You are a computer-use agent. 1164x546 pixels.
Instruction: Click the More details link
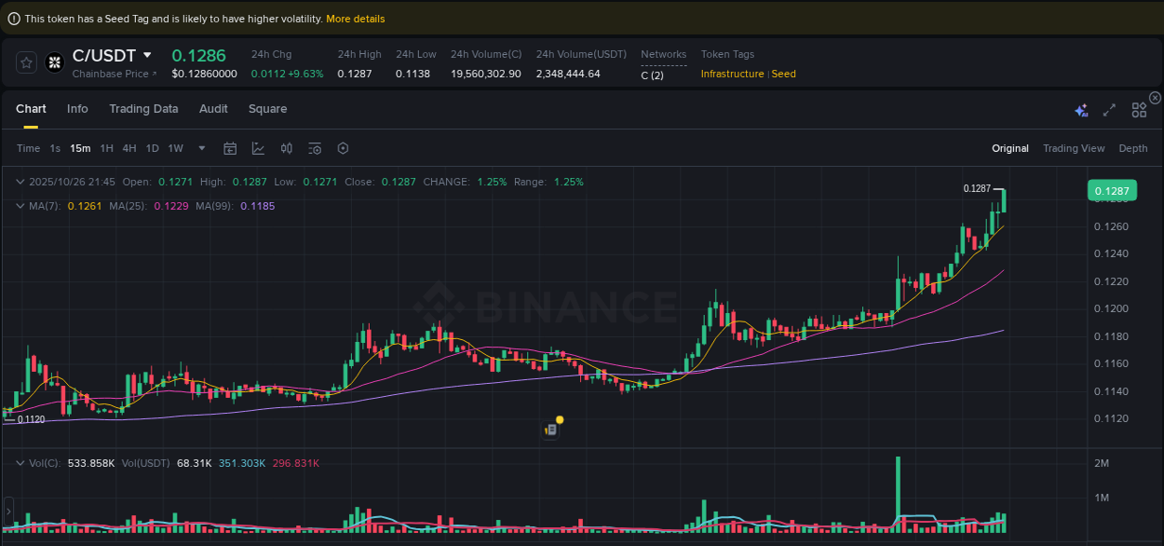pyautogui.click(x=355, y=19)
